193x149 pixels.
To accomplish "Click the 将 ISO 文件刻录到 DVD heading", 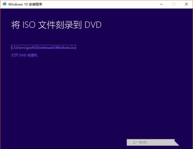I will pos(56,25).
